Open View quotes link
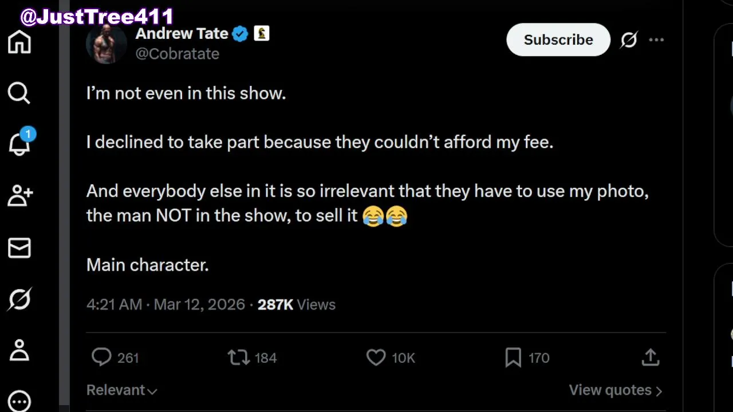Screen dimensions: 733x412 click(x=615, y=390)
